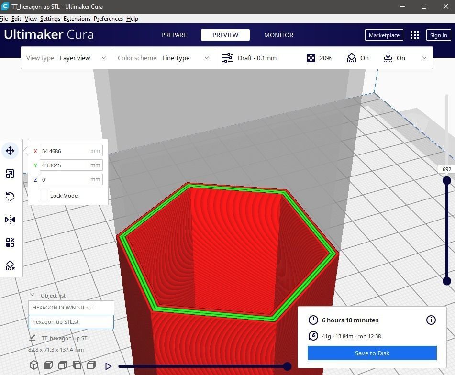The image size is (455, 375).
Task: Click the print time clock icon
Action: coord(313,320)
